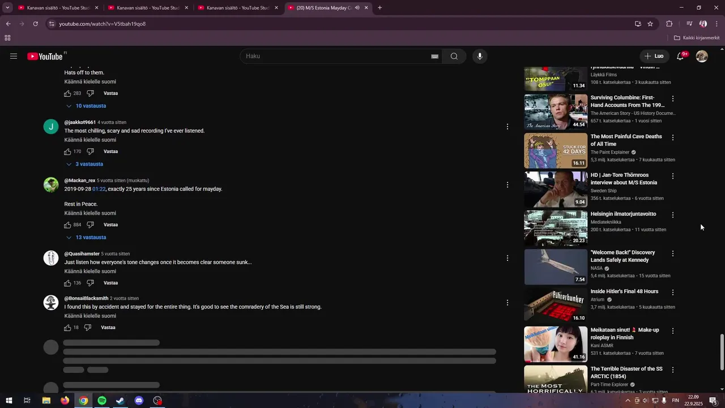Image resolution: width=725 pixels, height=408 pixels.
Task: Open YouTube notifications bell
Action: 680,56
